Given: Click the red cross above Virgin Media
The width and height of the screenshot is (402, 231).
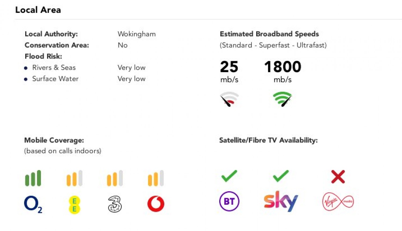Looking at the screenshot, I should pos(338,176).
